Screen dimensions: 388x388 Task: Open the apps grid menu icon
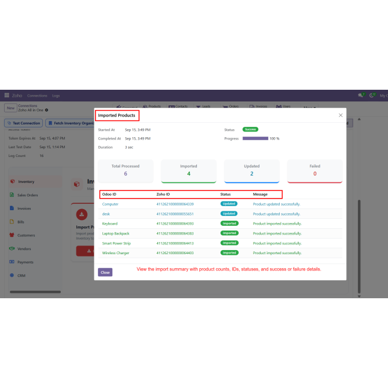pos(7,96)
